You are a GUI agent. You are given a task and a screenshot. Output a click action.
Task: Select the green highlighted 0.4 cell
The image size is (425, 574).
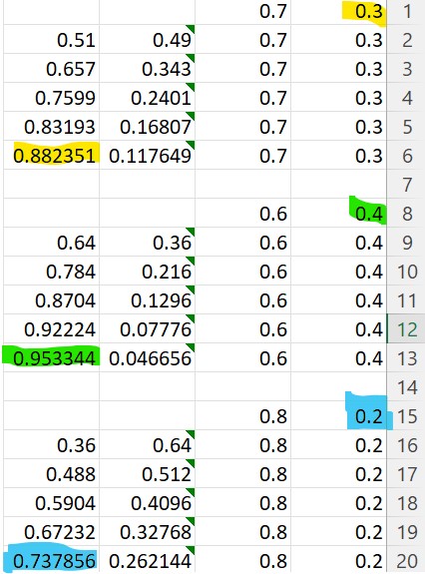pyautogui.click(x=338, y=214)
